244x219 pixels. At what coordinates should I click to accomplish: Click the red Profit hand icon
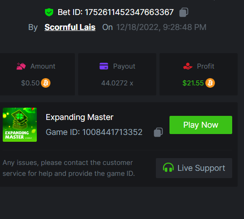[x=188, y=66]
